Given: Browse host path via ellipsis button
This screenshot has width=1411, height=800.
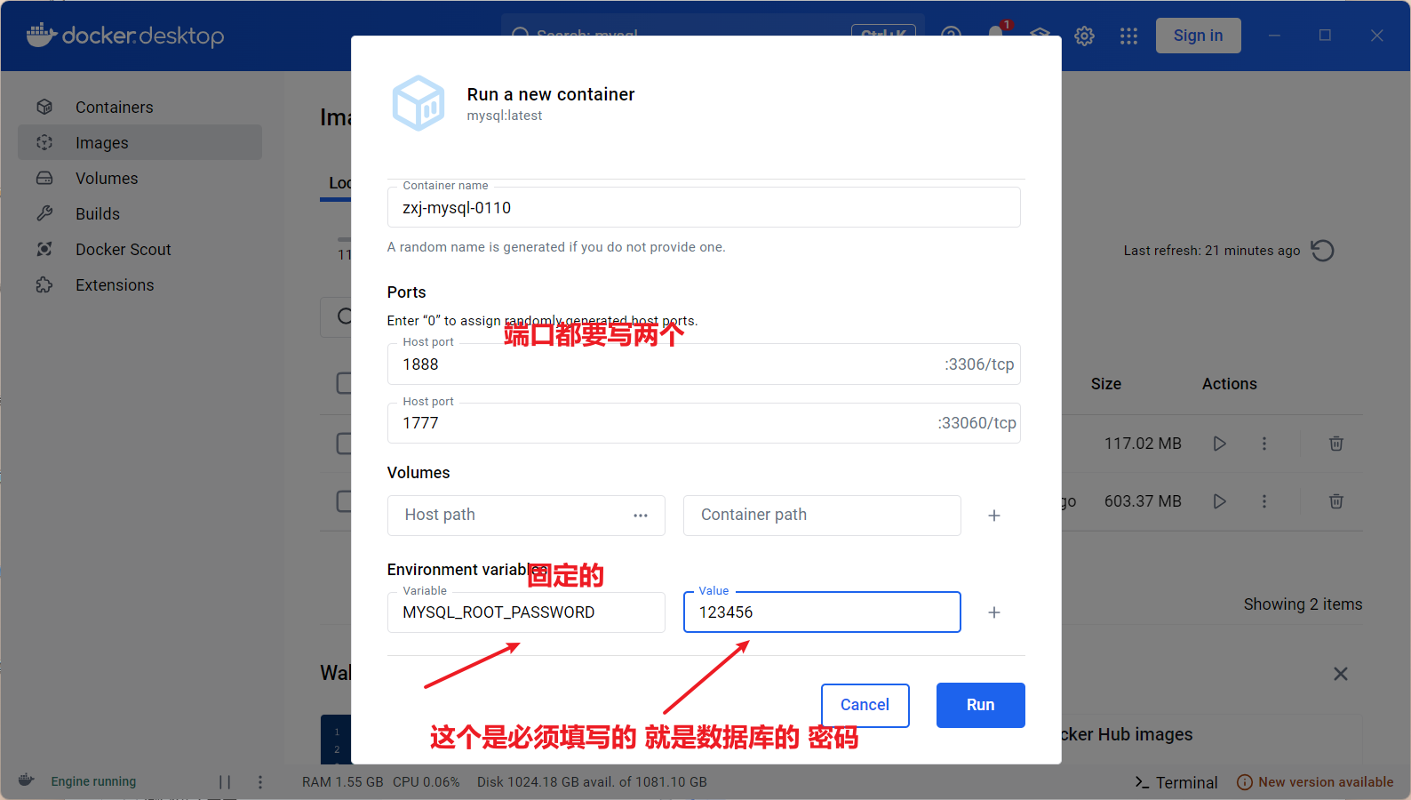Looking at the screenshot, I should 641,516.
